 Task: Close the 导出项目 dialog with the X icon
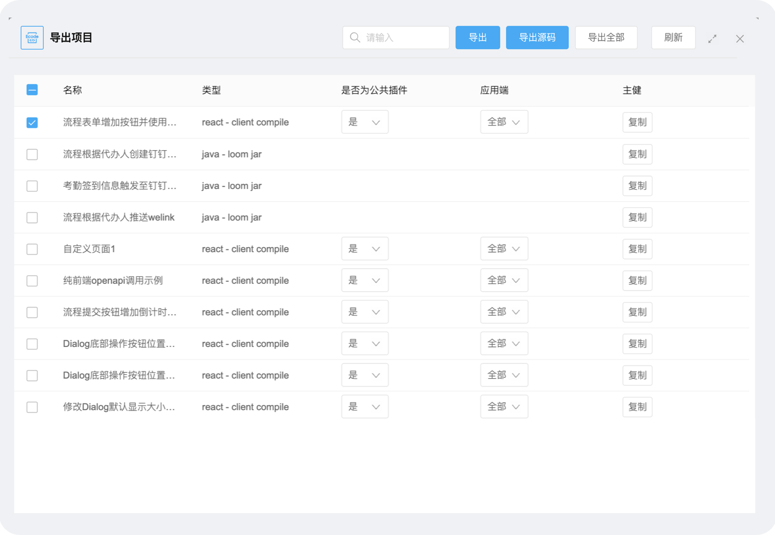[x=740, y=38]
